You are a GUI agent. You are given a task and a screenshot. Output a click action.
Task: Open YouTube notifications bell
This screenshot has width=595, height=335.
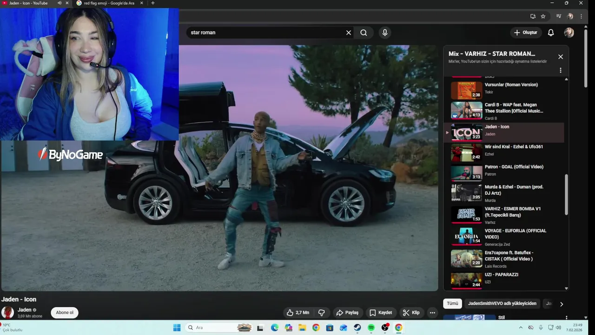[x=551, y=33]
